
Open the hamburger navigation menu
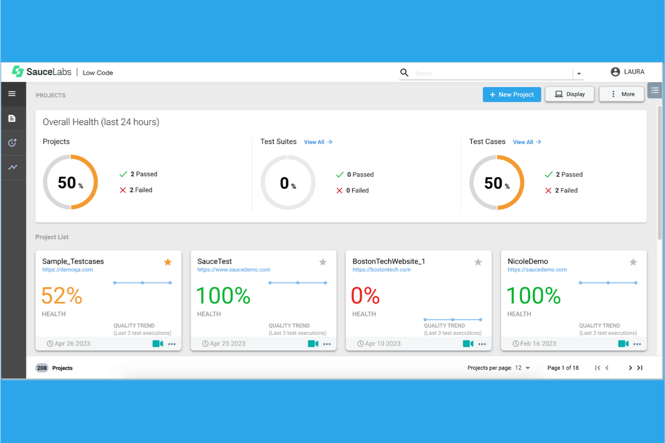[x=12, y=94]
